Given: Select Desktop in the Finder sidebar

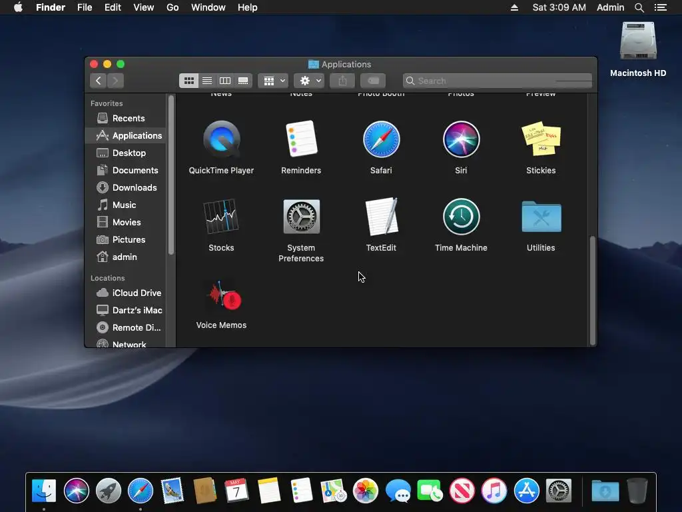Looking at the screenshot, I should [x=126, y=153].
